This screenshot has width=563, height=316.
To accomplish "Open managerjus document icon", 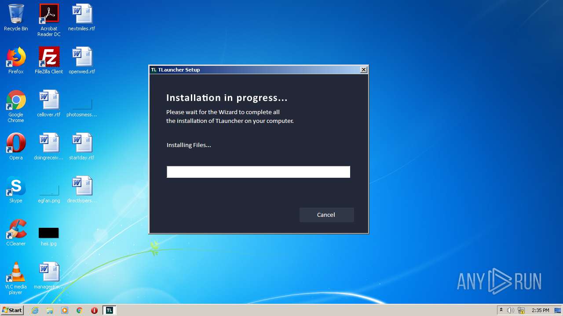I will tap(49, 276).
